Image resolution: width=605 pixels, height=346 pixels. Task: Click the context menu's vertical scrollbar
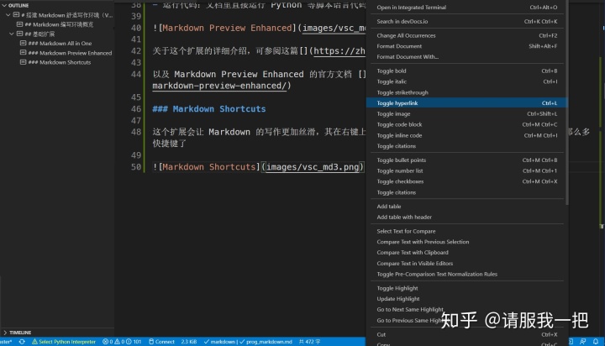pyautogui.click(x=567, y=102)
